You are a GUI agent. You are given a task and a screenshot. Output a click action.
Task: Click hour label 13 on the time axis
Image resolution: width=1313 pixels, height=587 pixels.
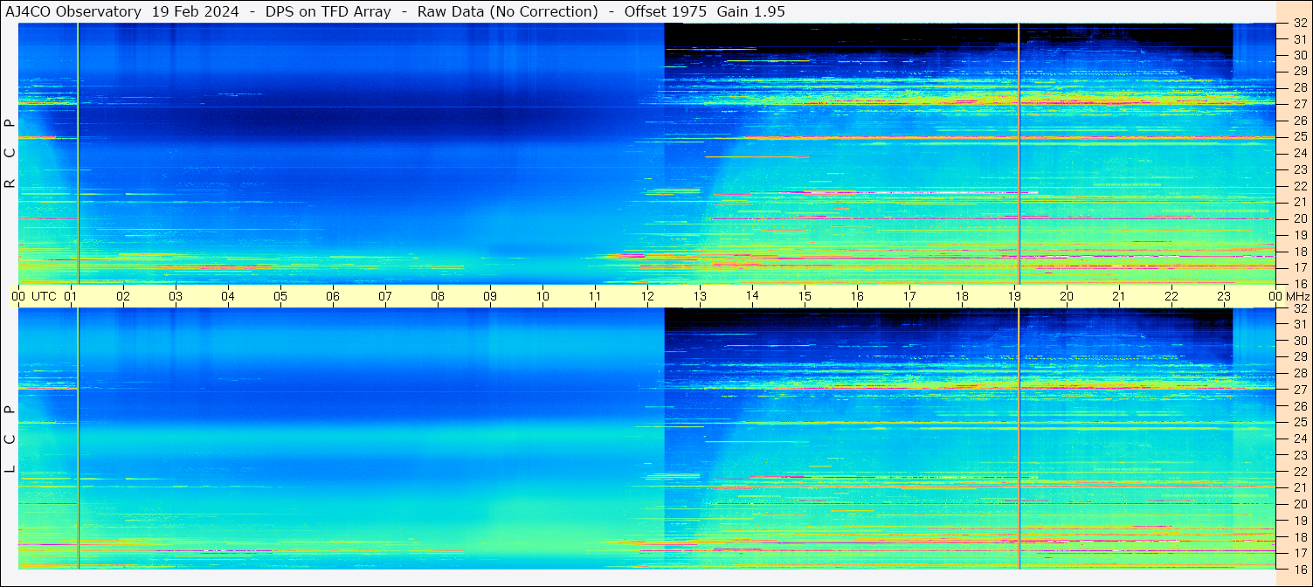click(700, 296)
